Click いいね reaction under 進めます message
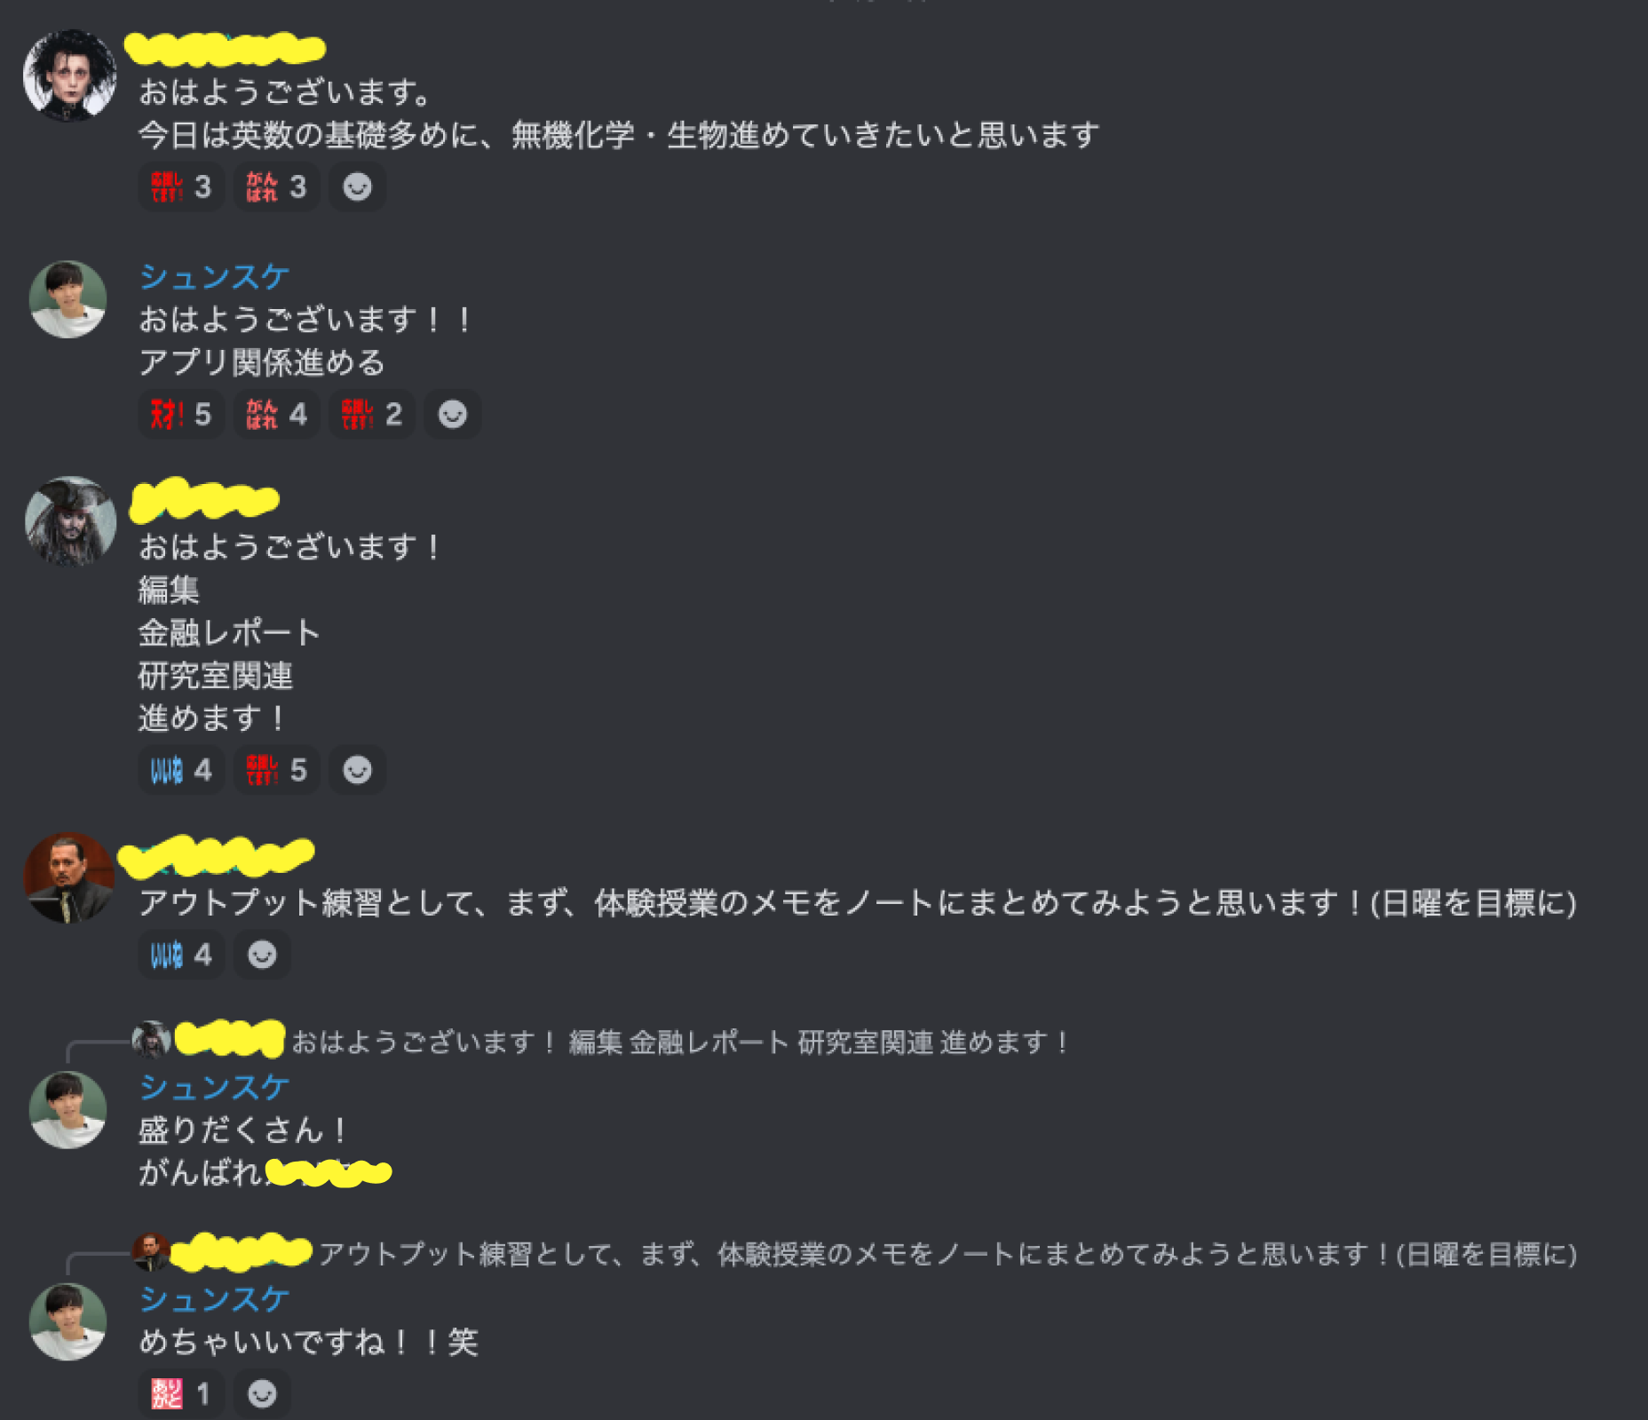The image size is (1648, 1420). (x=181, y=770)
